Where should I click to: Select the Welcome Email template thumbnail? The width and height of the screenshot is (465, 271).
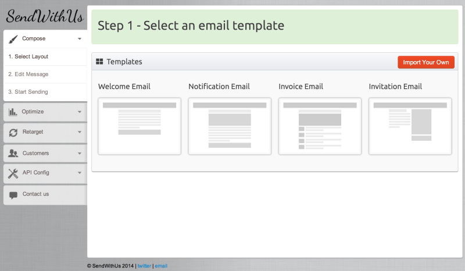coord(139,126)
